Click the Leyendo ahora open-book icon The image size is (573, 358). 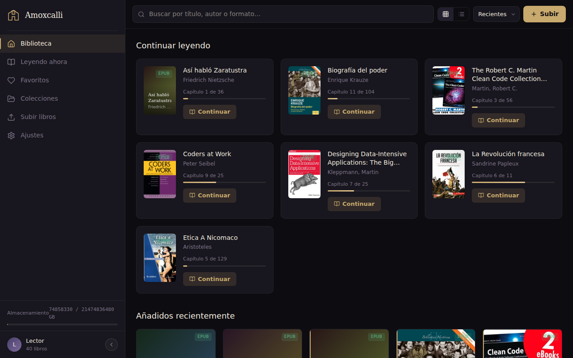pos(11,62)
